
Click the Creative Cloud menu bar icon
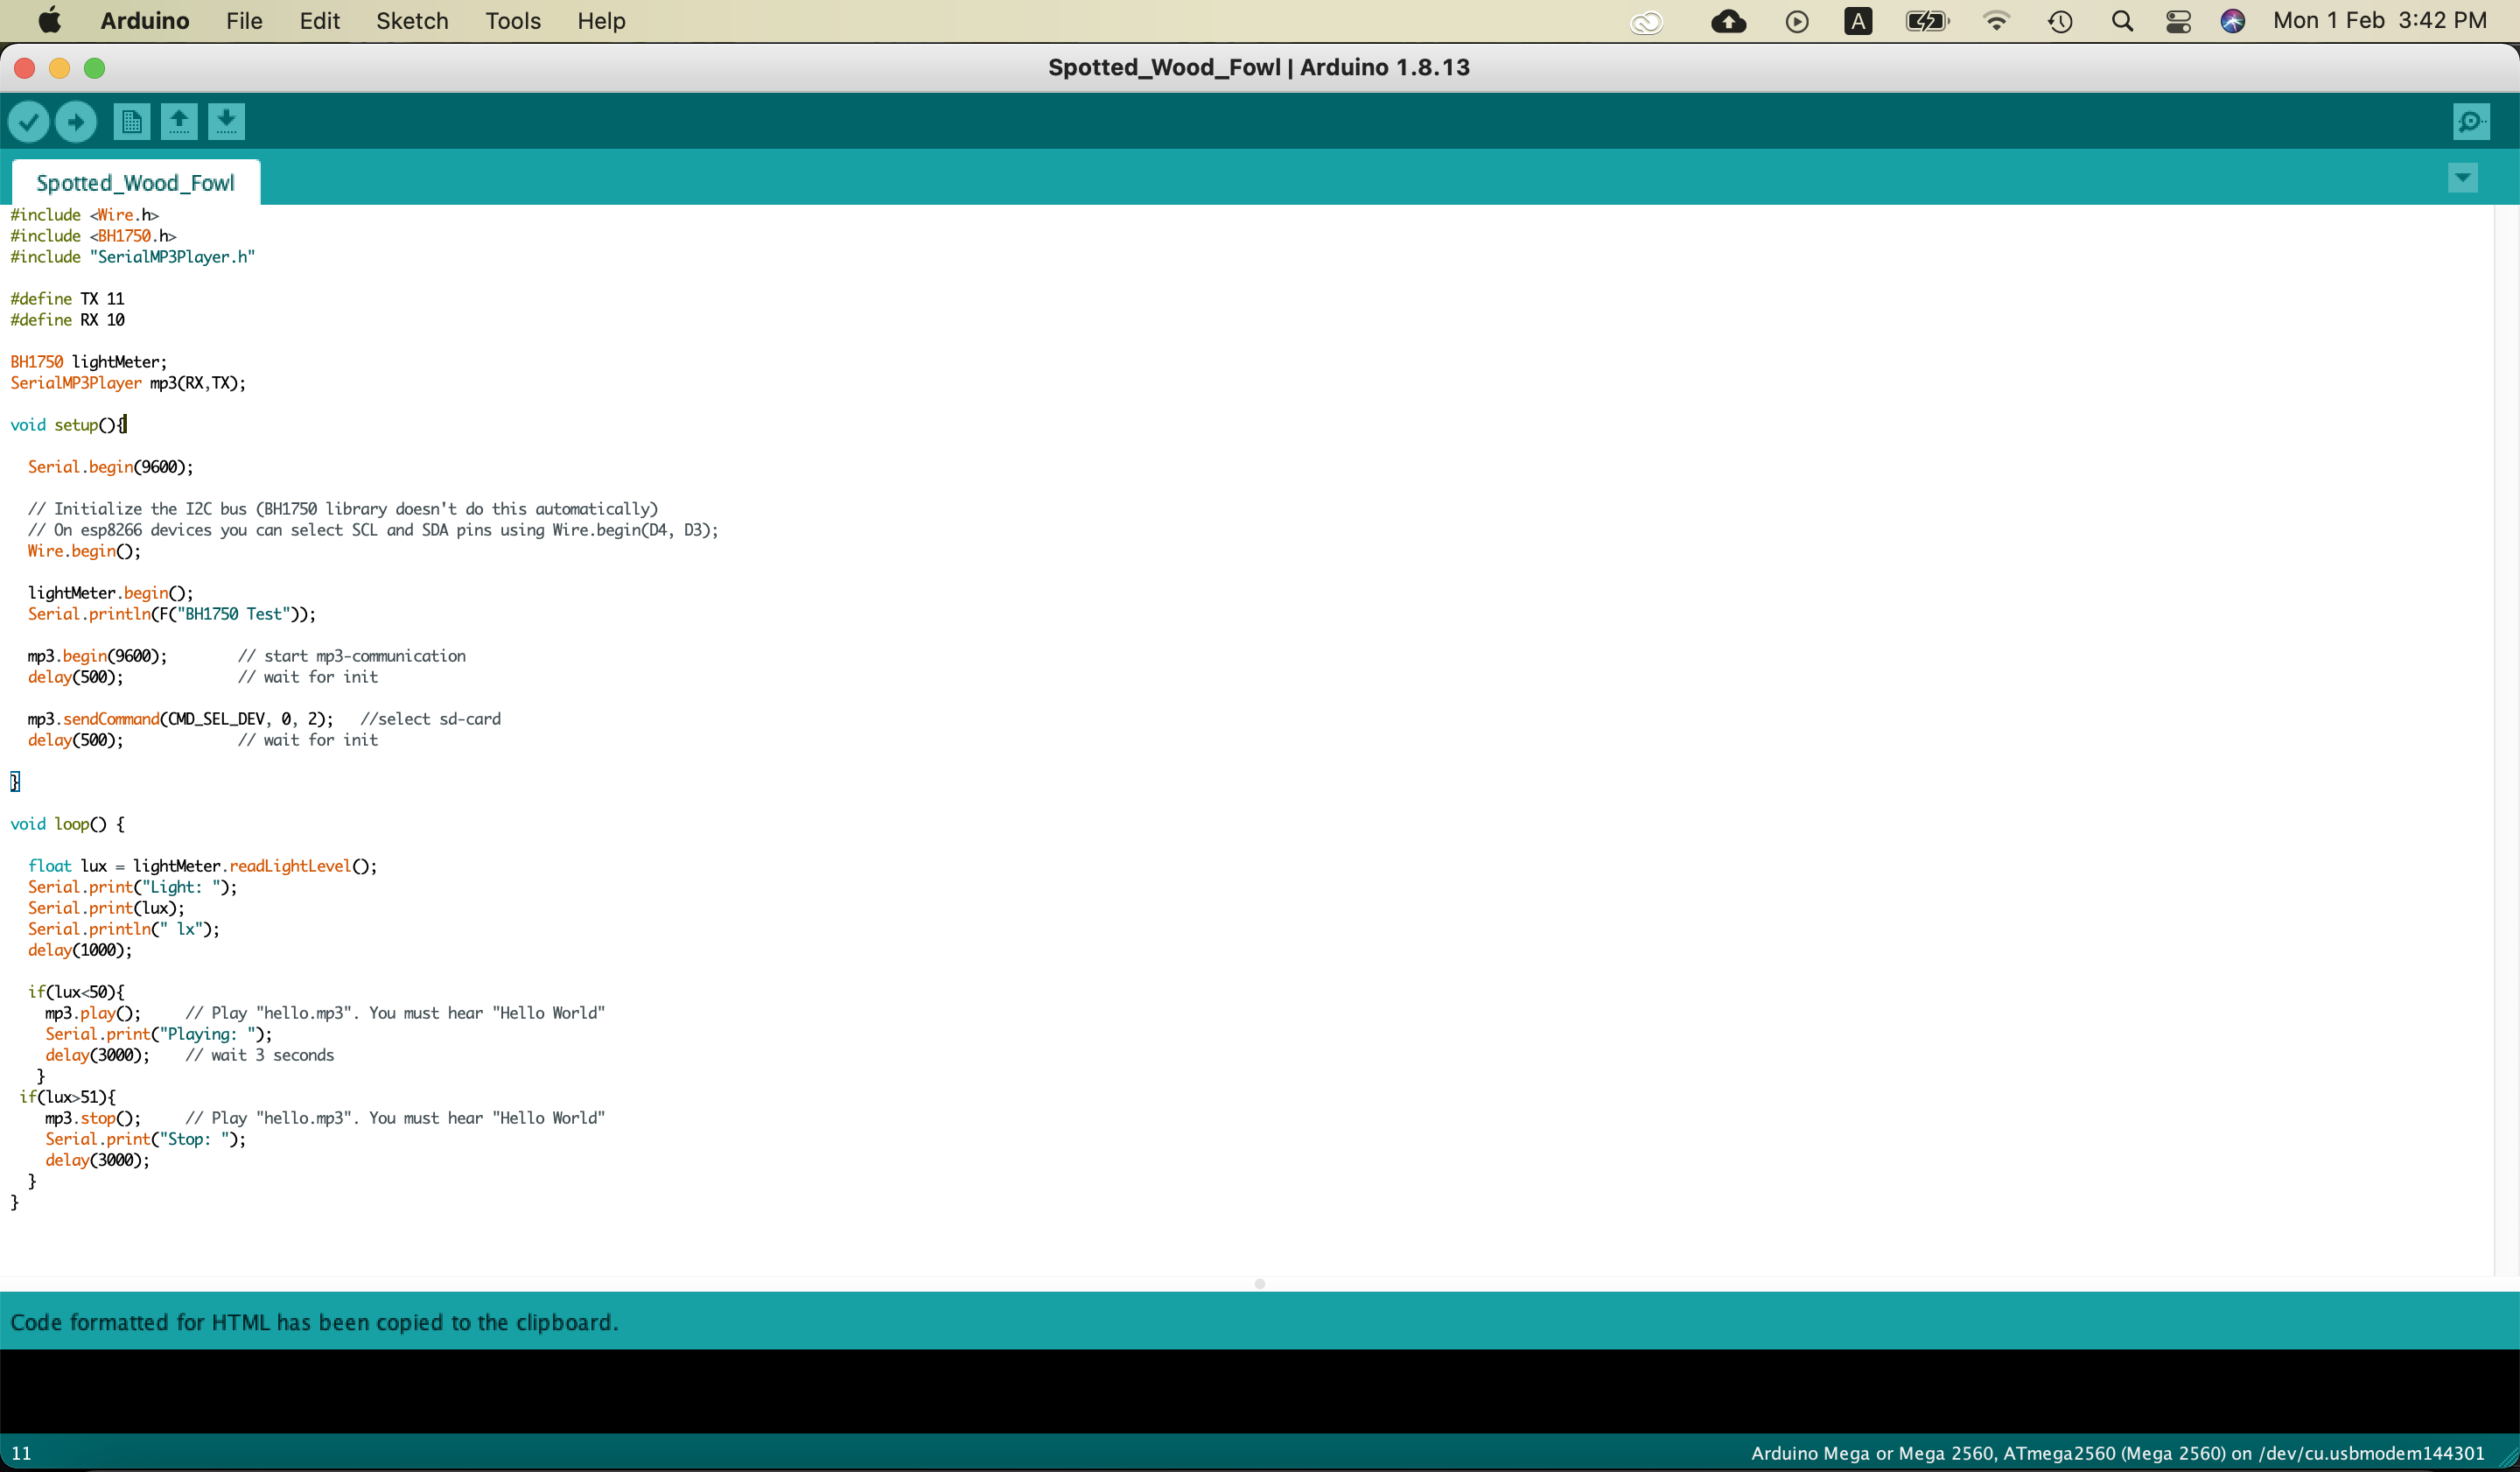pyautogui.click(x=1646, y=21)
